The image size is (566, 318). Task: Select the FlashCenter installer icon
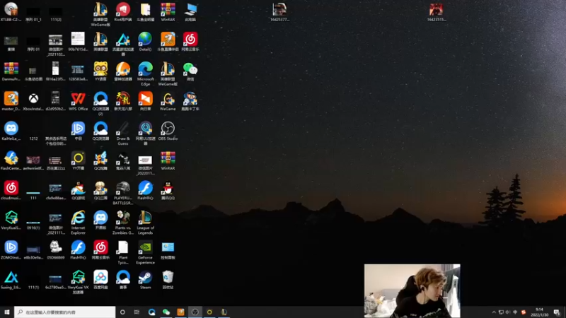(11, 160)
